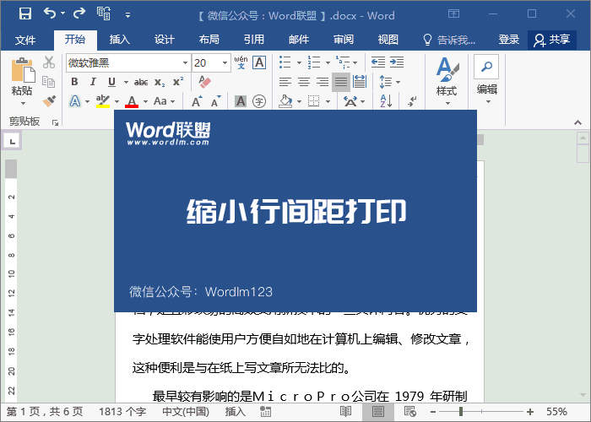Image resolution: width=591 pixels, height=422 pixels.
Task: Click 55% zoom level button
Action: point(556,412)
